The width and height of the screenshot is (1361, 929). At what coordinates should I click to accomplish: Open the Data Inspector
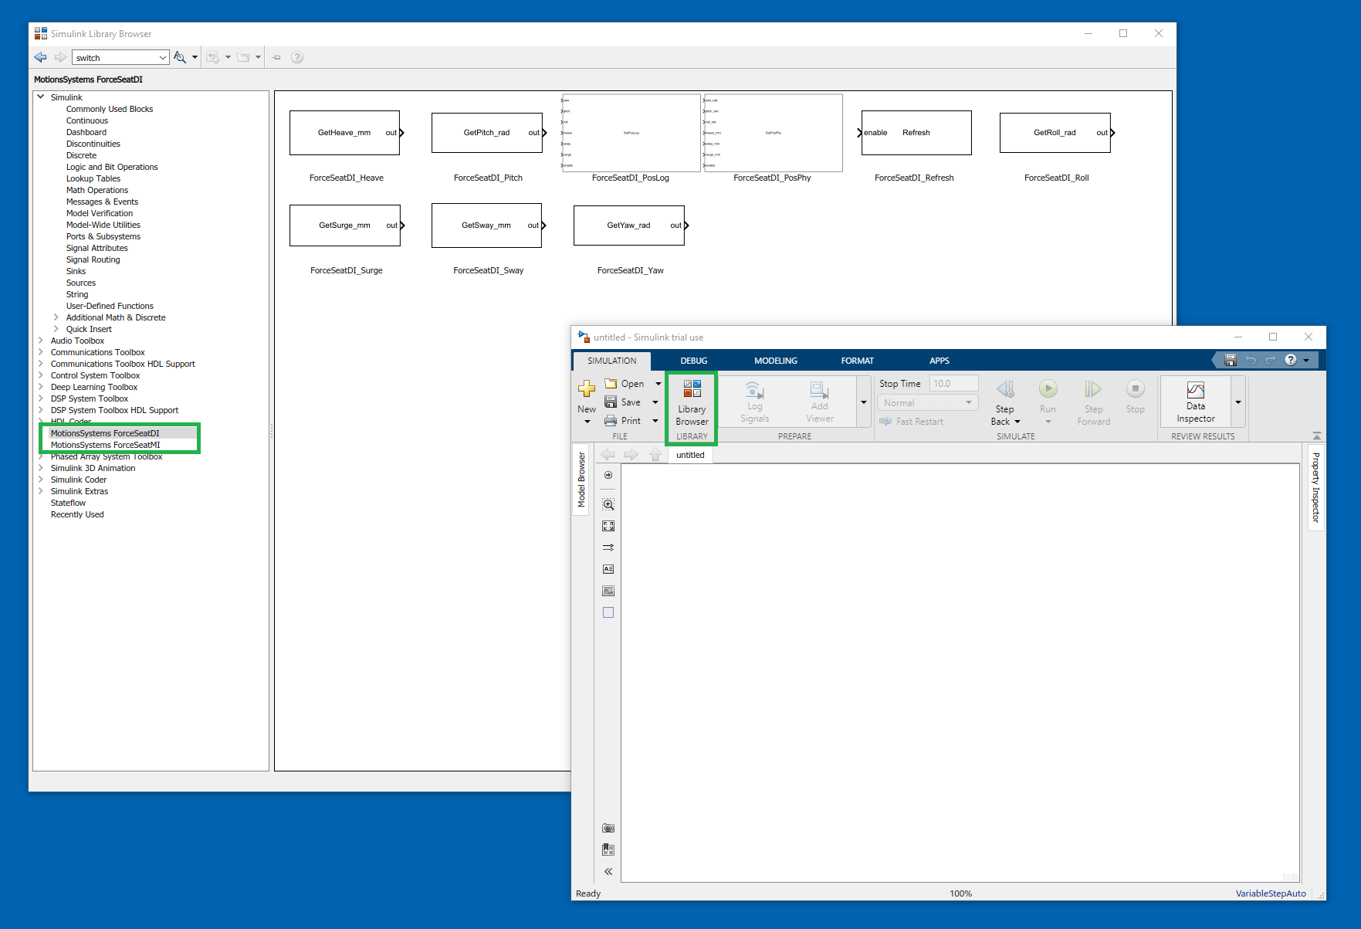coord(1195,402)
